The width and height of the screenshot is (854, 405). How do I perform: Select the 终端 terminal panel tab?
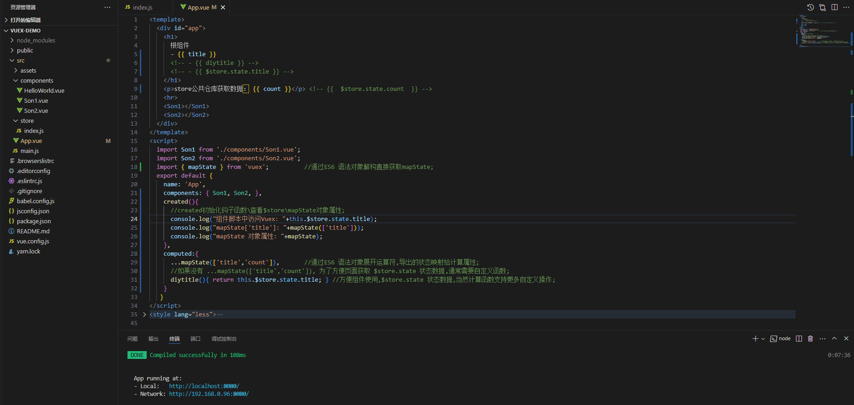[x=175, y=339]
